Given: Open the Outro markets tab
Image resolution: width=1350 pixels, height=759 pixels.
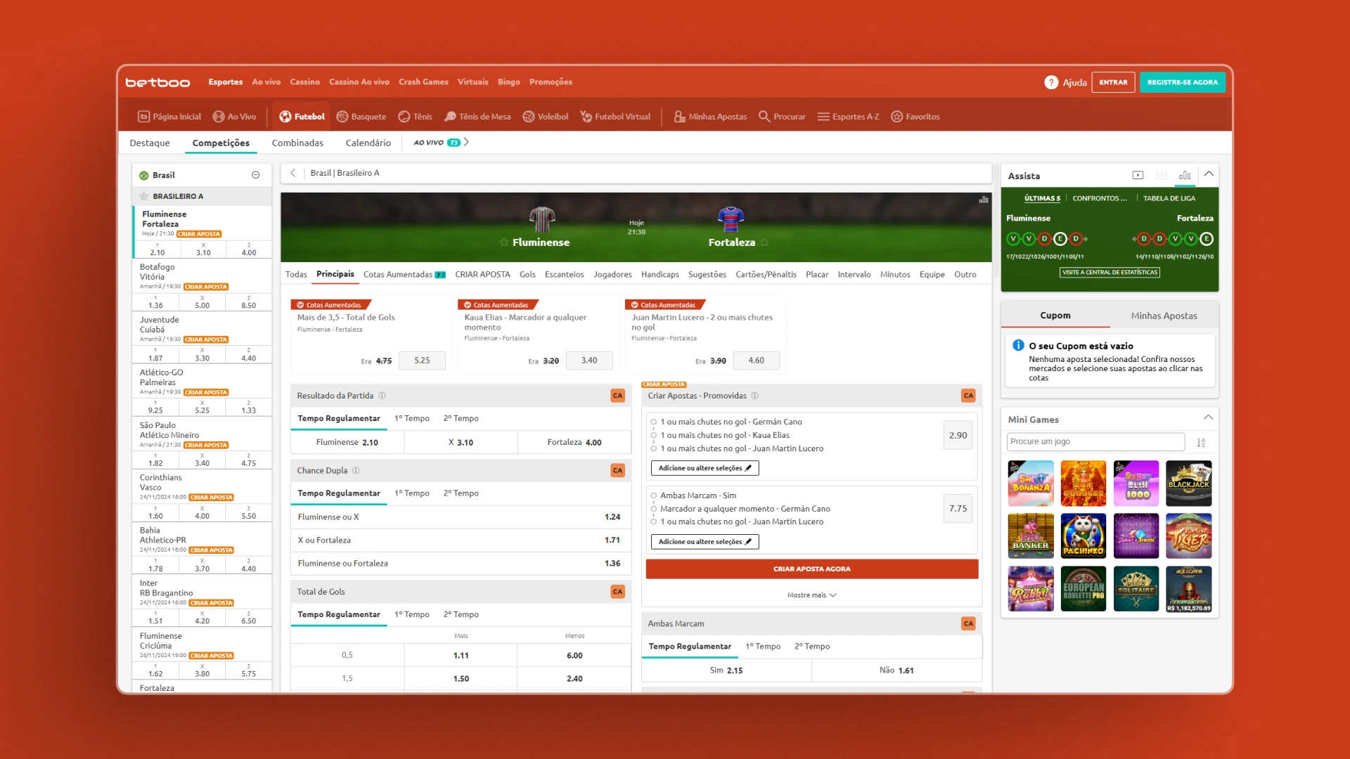Looking at the screenshot, I should [965, 275].
